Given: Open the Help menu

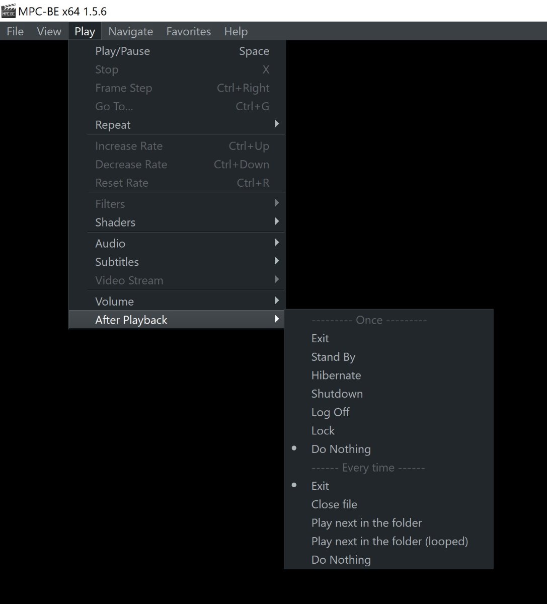Looking at the screenshot, I should pos(236,31).
